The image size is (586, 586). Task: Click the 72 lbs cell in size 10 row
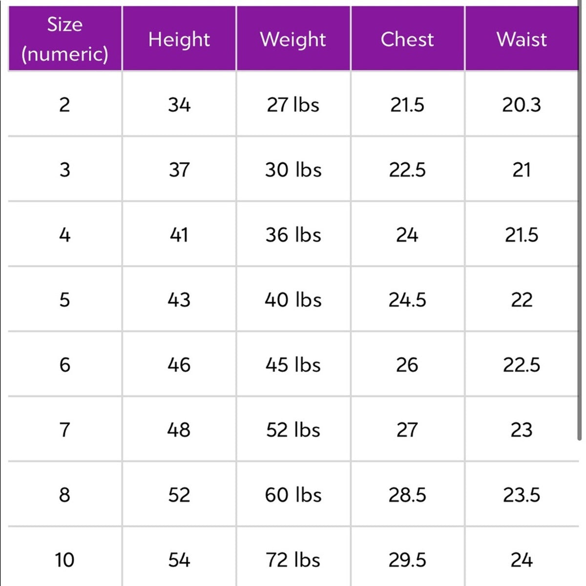293,559
